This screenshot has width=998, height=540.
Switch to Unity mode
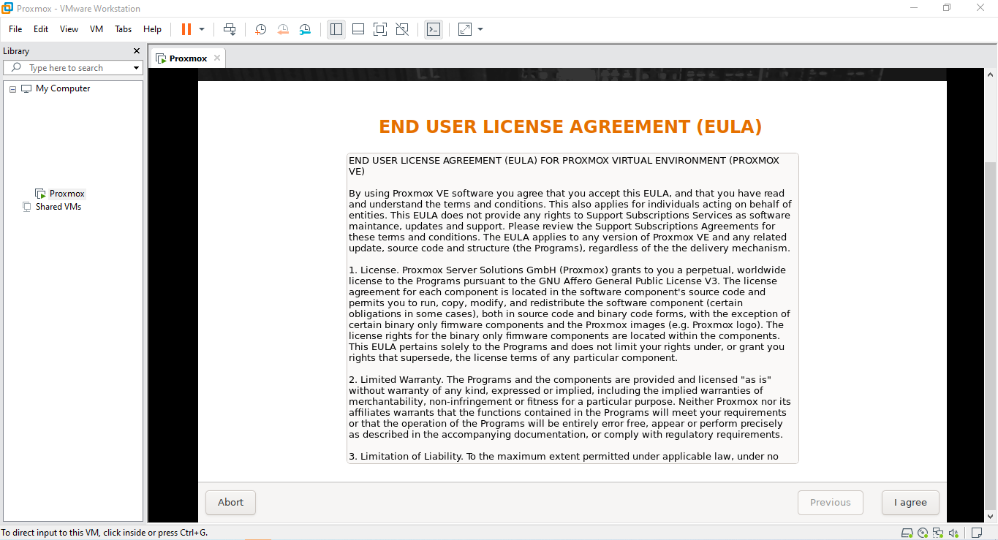click(402, 29)
